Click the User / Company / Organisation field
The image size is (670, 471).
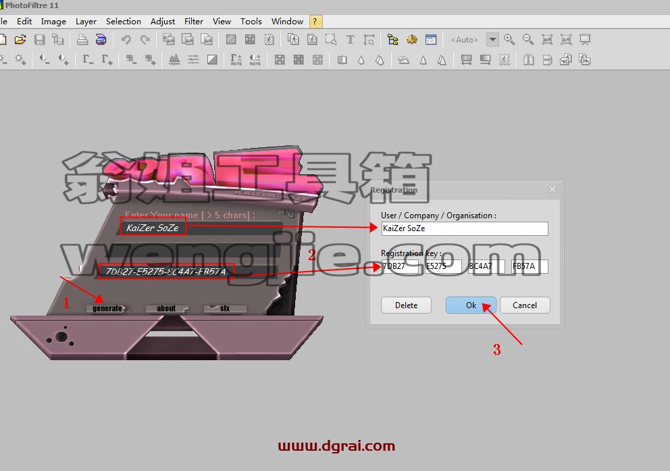pos(465,228)
